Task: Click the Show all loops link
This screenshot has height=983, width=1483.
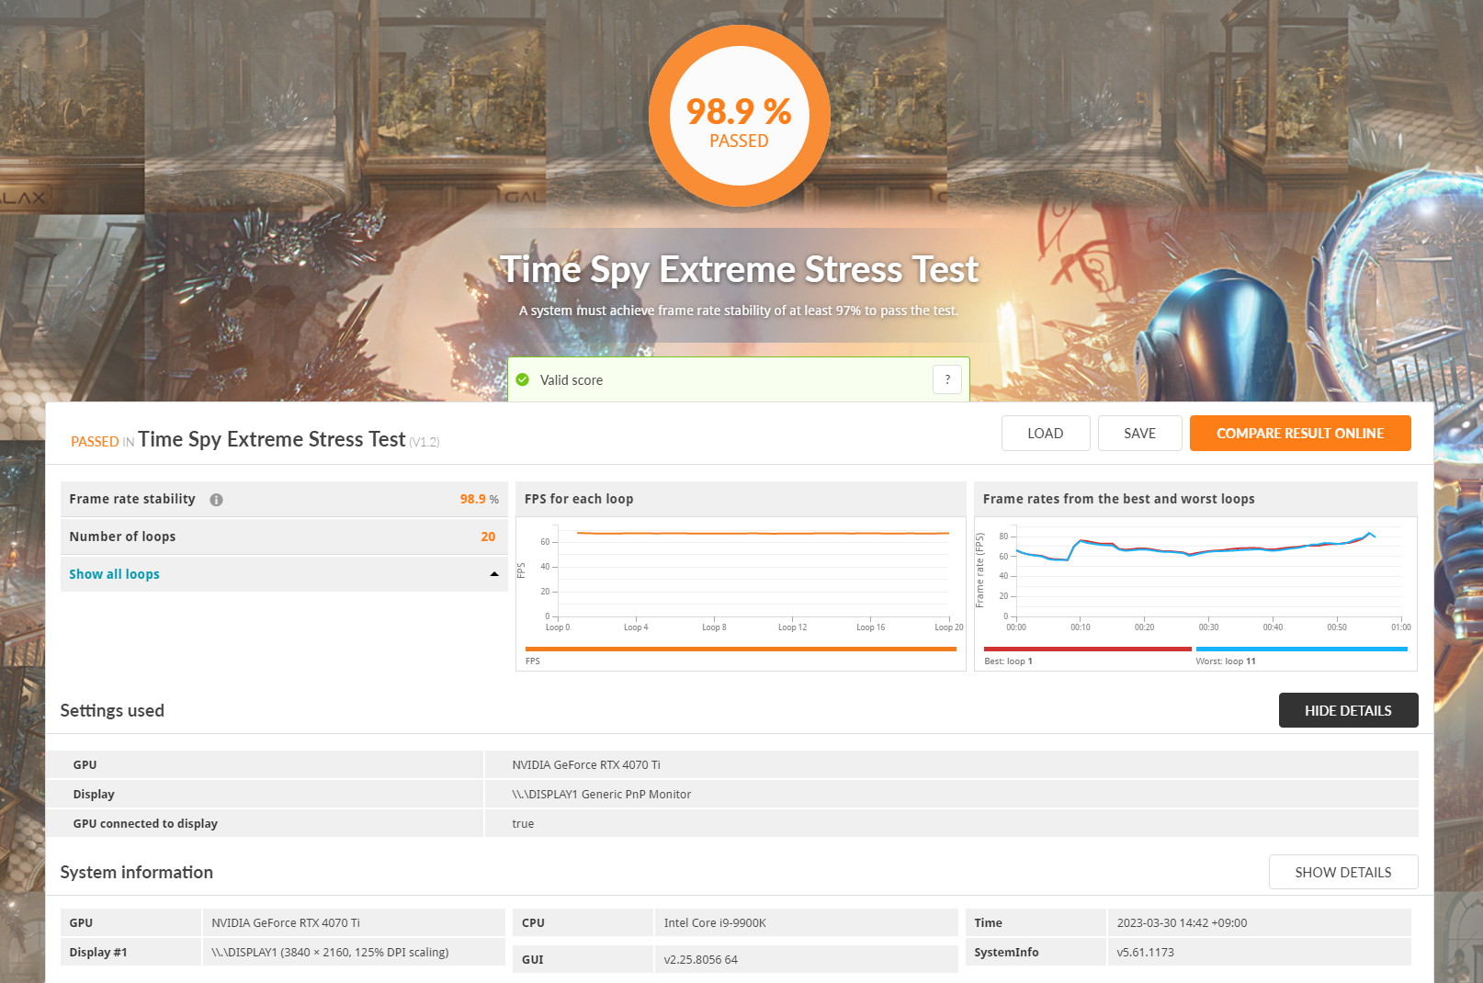Action: 114,574
